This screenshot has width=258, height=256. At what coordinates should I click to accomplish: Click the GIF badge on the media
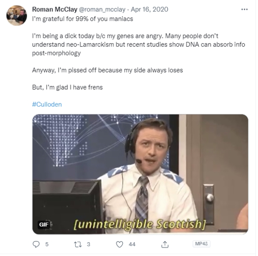point(44,224)
